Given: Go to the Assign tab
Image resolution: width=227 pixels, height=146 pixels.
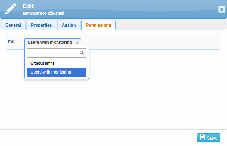Looking at the screenshot, I should (69, 25).
